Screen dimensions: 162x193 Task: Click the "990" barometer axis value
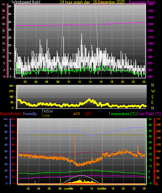tap(150, 50)
